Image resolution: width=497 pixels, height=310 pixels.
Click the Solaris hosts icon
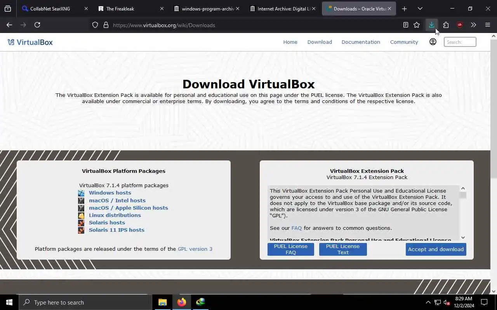click(x=81, y=222)
